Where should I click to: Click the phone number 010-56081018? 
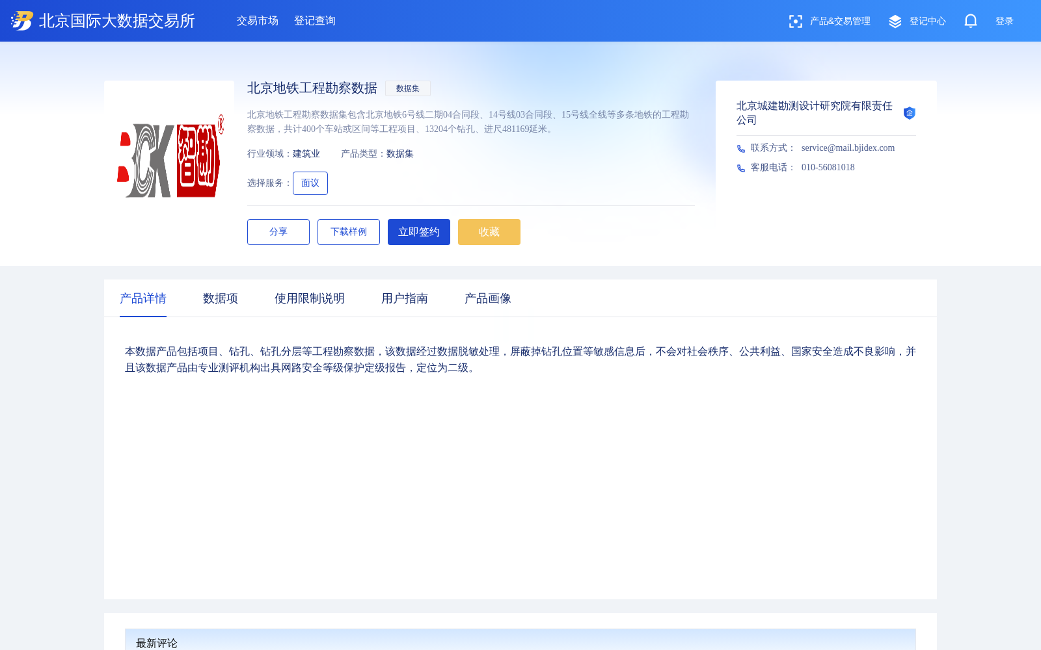click(x=828, y=168)
